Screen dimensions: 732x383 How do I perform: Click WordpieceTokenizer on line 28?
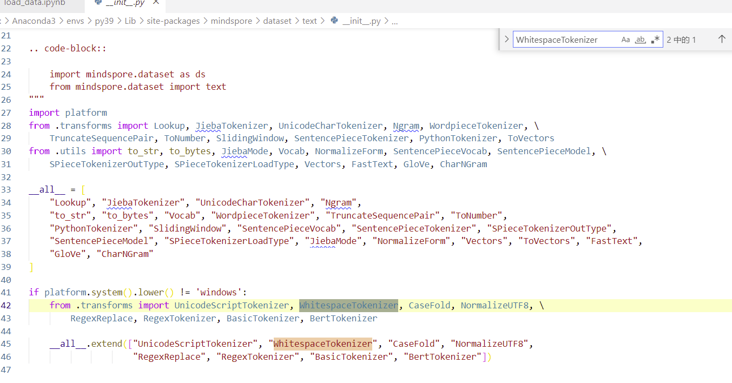pyautogui.click(x=476, y=126)
